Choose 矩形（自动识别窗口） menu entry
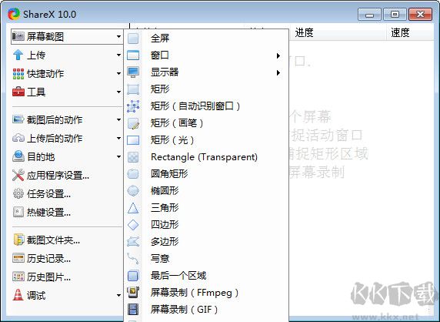 pyautogui.click(x=206, y=106)
